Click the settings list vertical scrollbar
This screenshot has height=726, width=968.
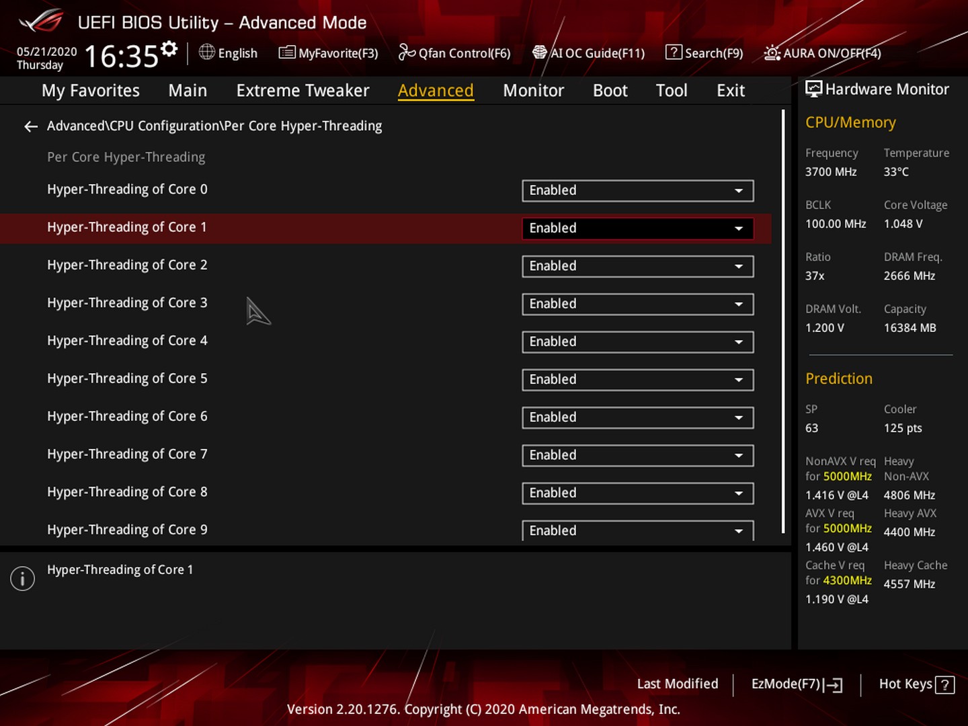coord(783,321)
